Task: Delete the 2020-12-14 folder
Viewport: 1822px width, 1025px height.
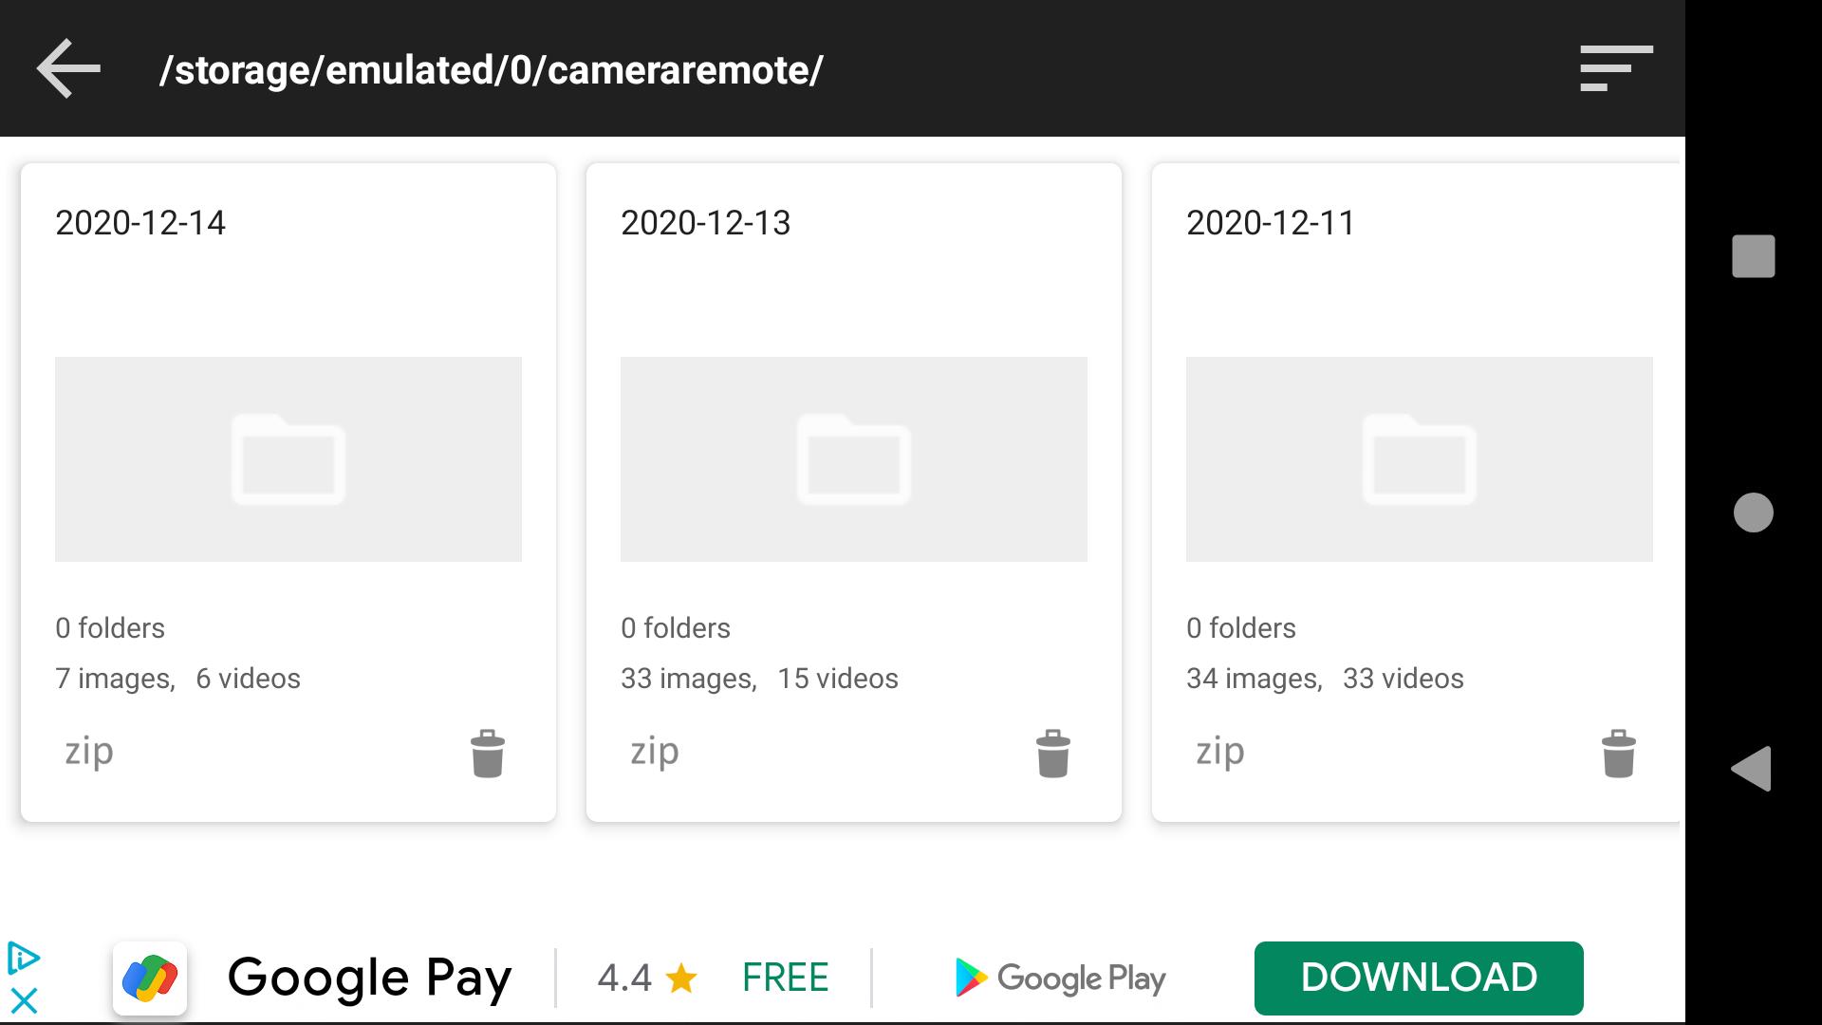Action: (x=488, y=754)
